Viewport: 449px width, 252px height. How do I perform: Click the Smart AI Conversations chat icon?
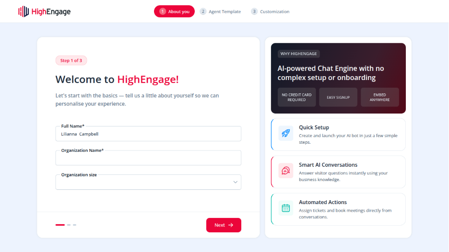click(285, 171)
